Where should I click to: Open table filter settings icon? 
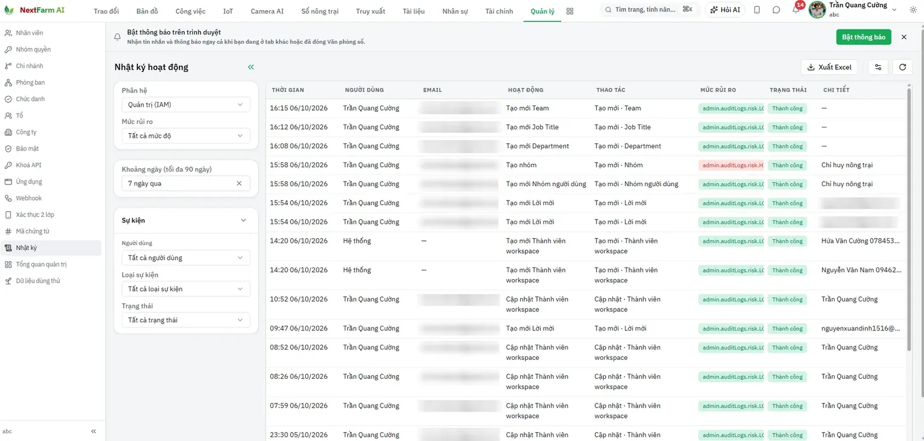click(878, 67)
